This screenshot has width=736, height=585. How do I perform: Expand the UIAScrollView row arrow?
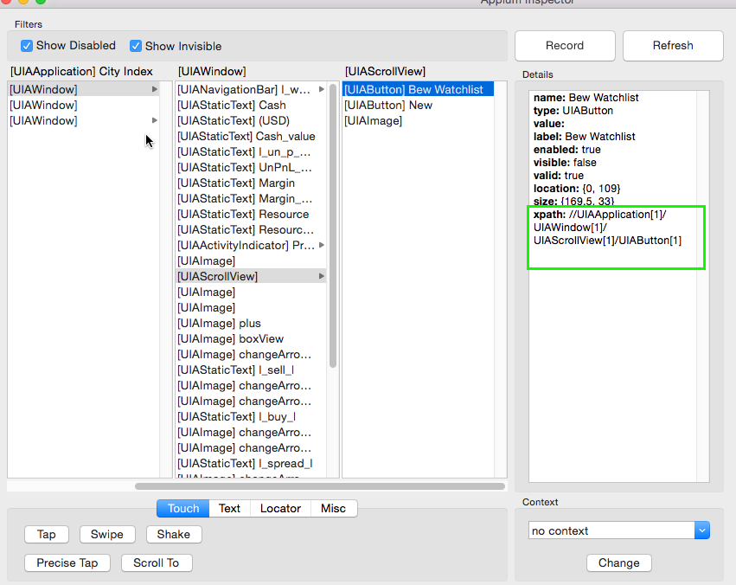click(x=323, y=276)
